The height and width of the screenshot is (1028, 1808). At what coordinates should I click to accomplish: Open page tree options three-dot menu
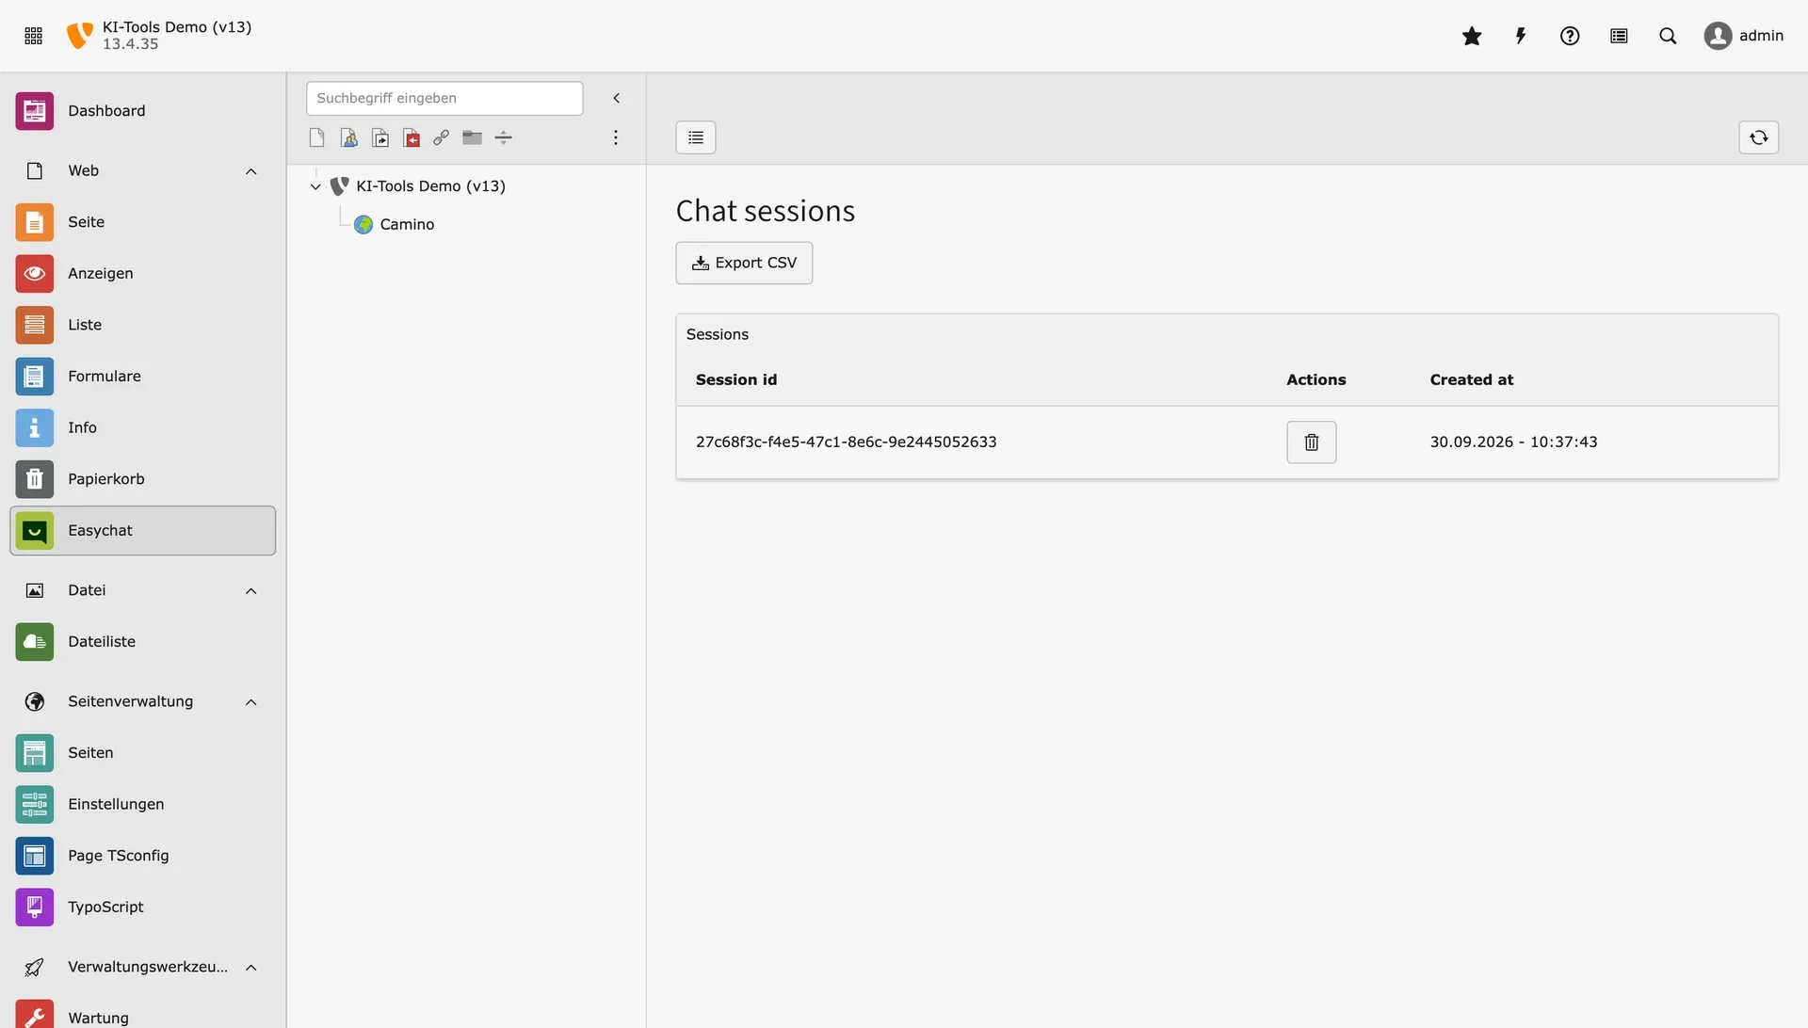(x=616, y=137)
